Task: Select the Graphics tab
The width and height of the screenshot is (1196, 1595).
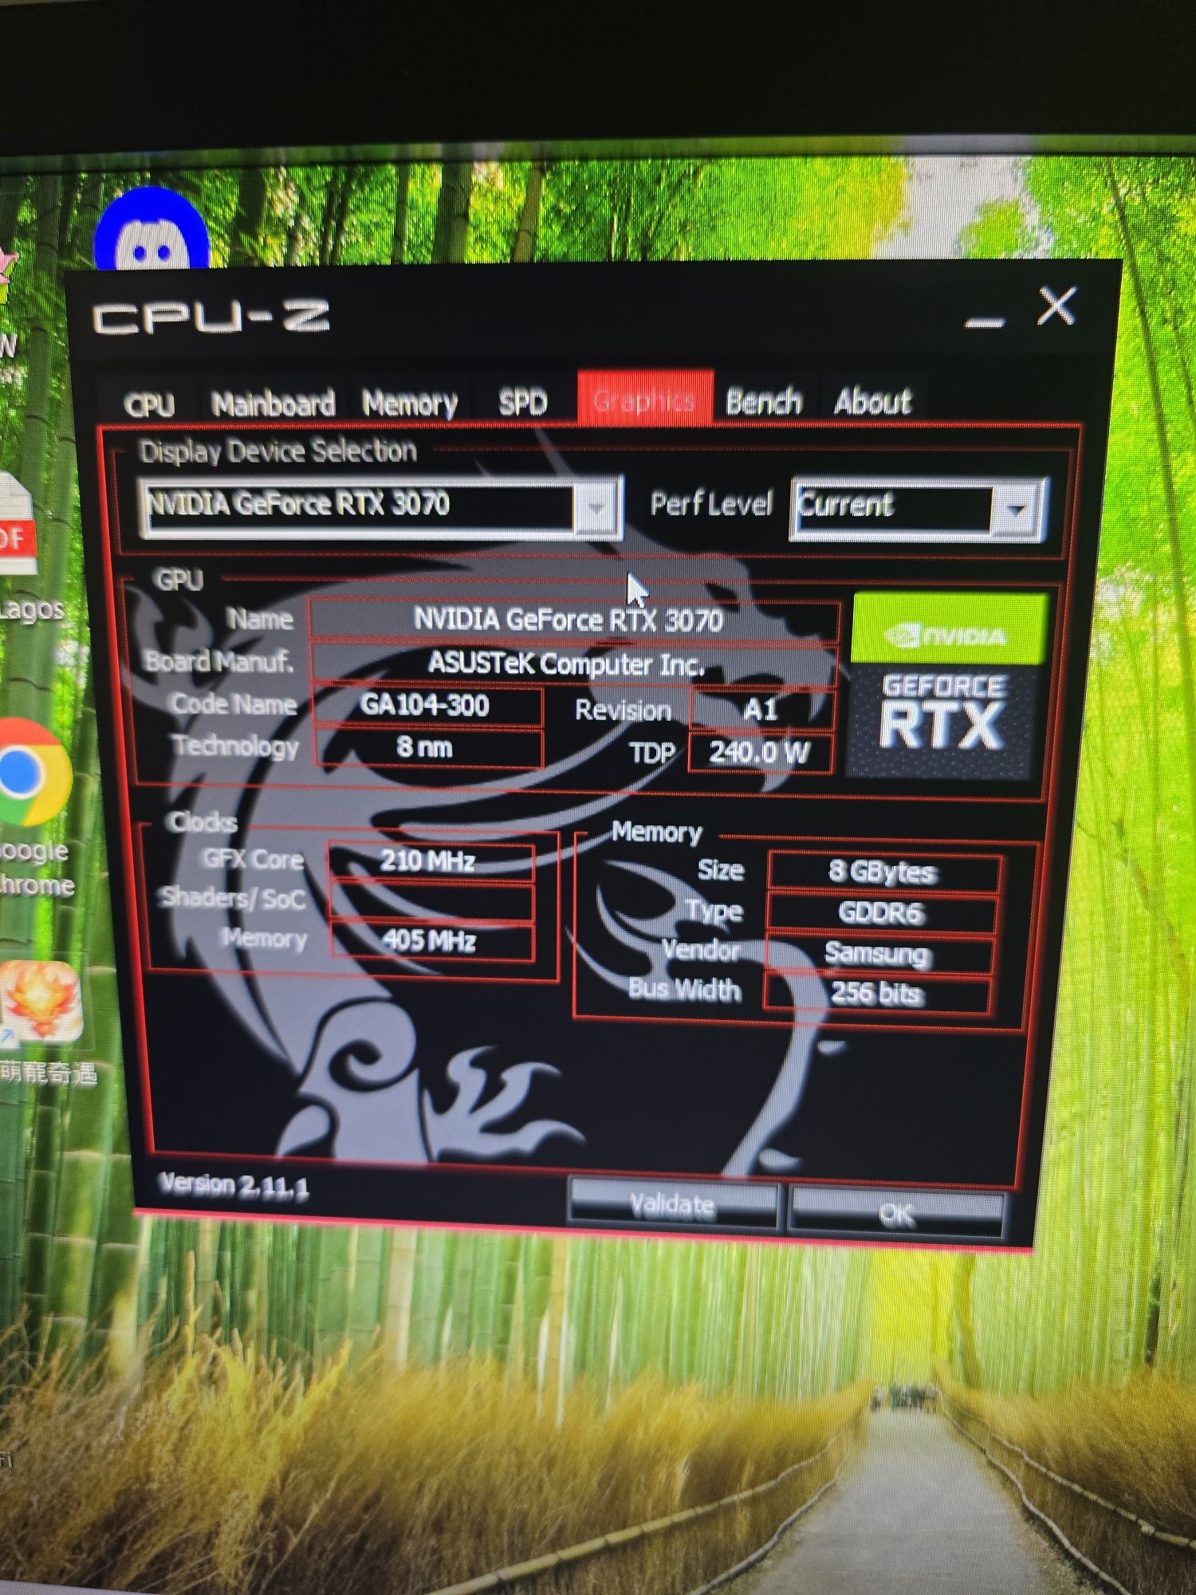Action: pos(644,399)
